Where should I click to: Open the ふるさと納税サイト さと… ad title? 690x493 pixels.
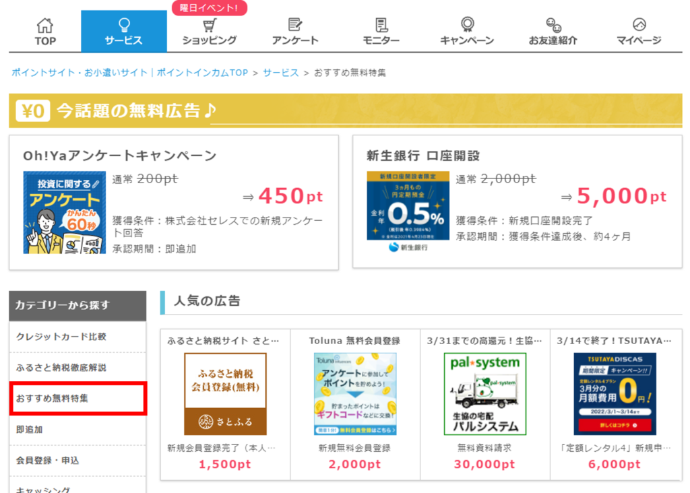pos(223,341)
